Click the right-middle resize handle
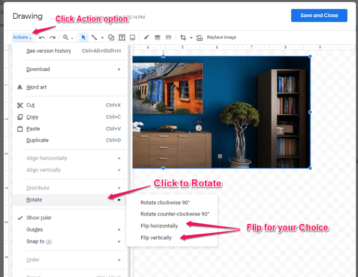358x277 pixels. (x=310, y=112)
